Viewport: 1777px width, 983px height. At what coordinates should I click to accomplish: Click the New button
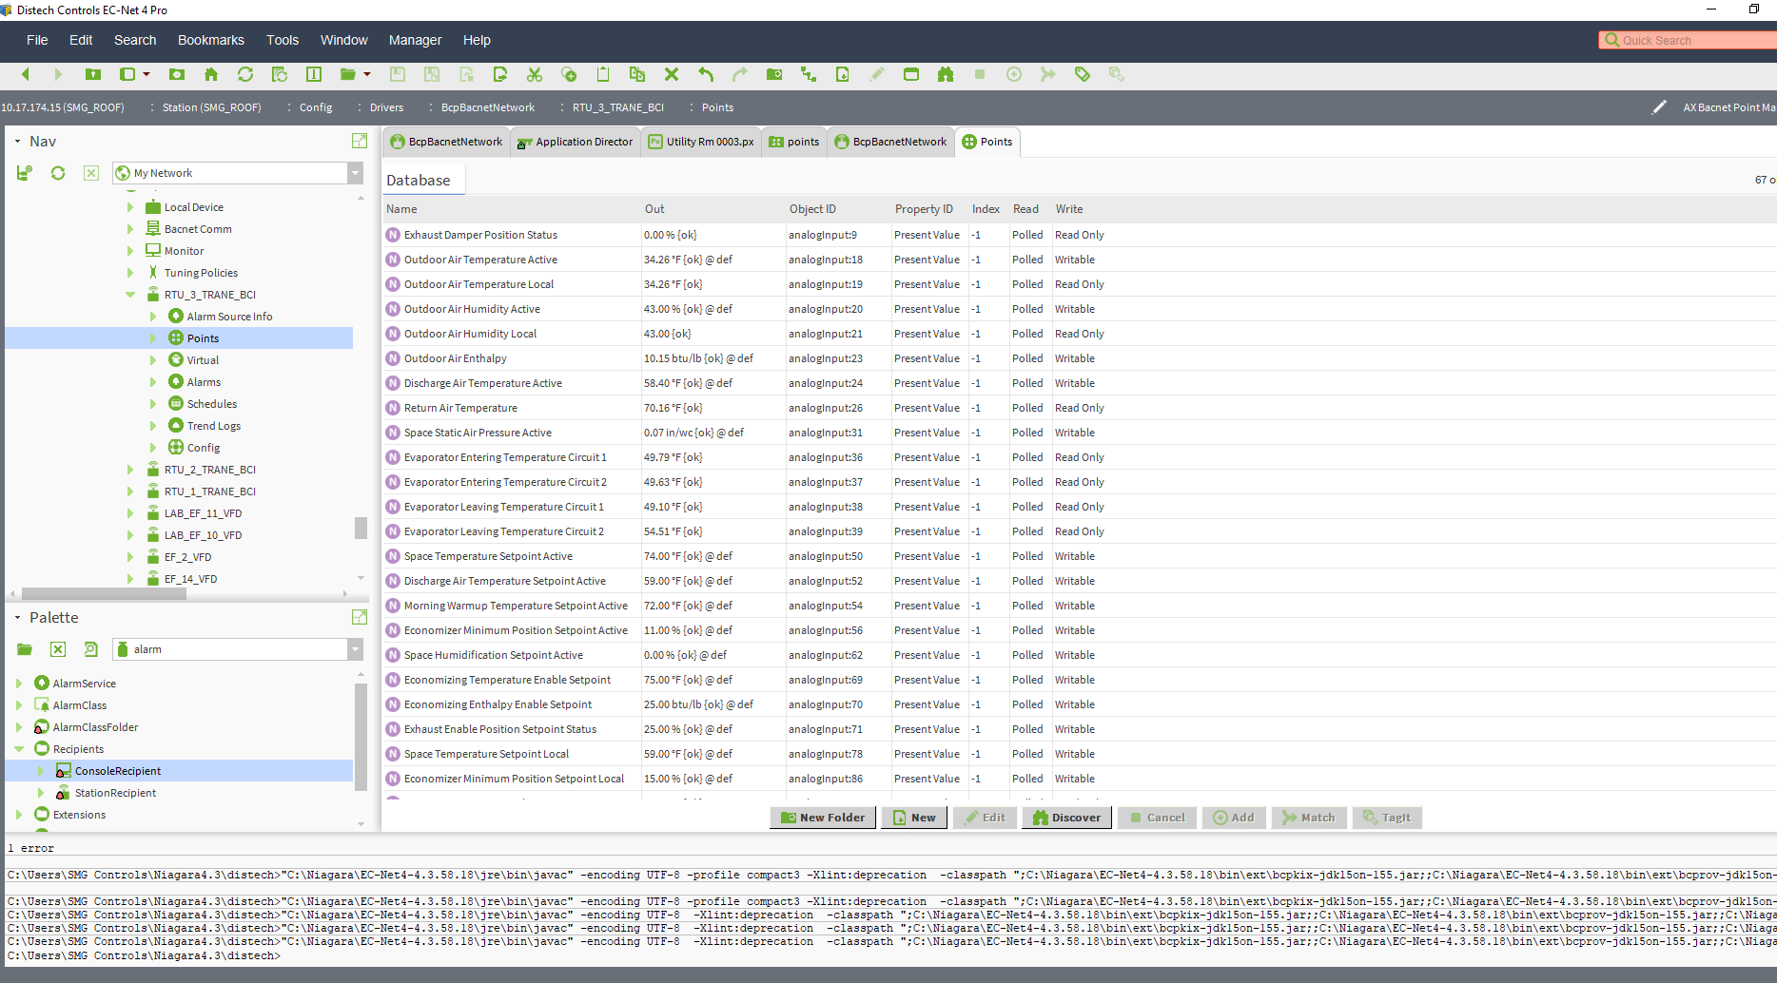coord(914,818)
